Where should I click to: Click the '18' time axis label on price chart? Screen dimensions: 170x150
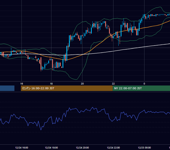click(51, 84)
